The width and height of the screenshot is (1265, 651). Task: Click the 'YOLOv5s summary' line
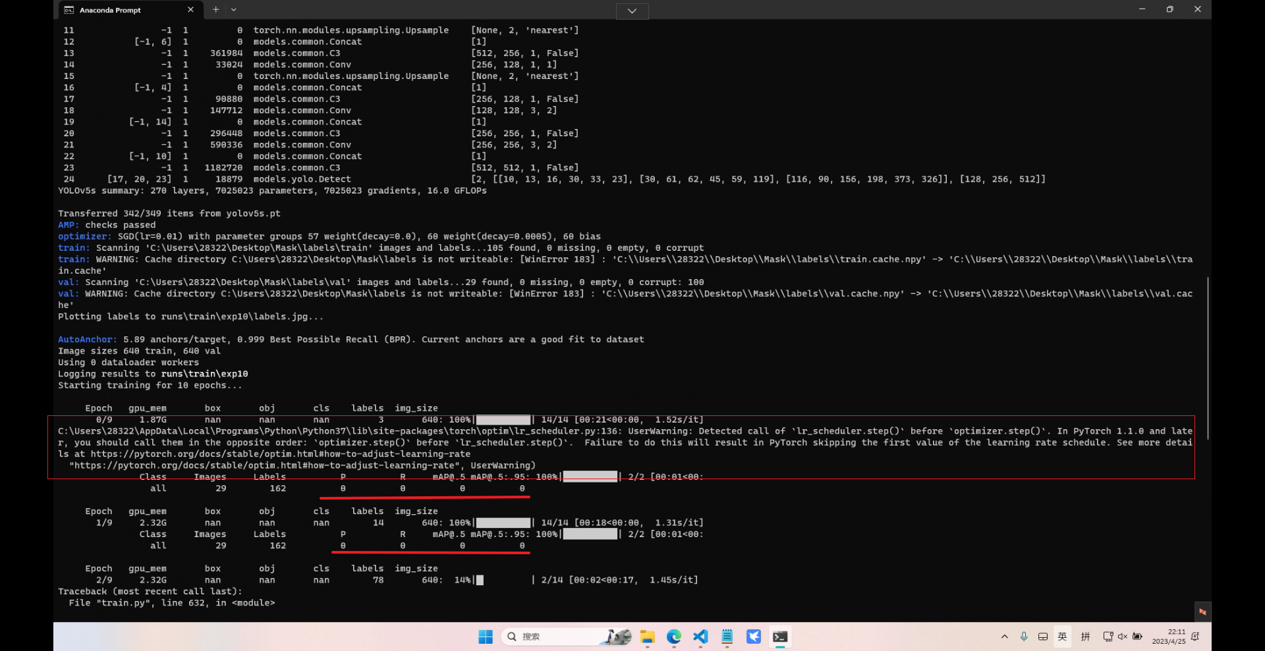point(272,191)
